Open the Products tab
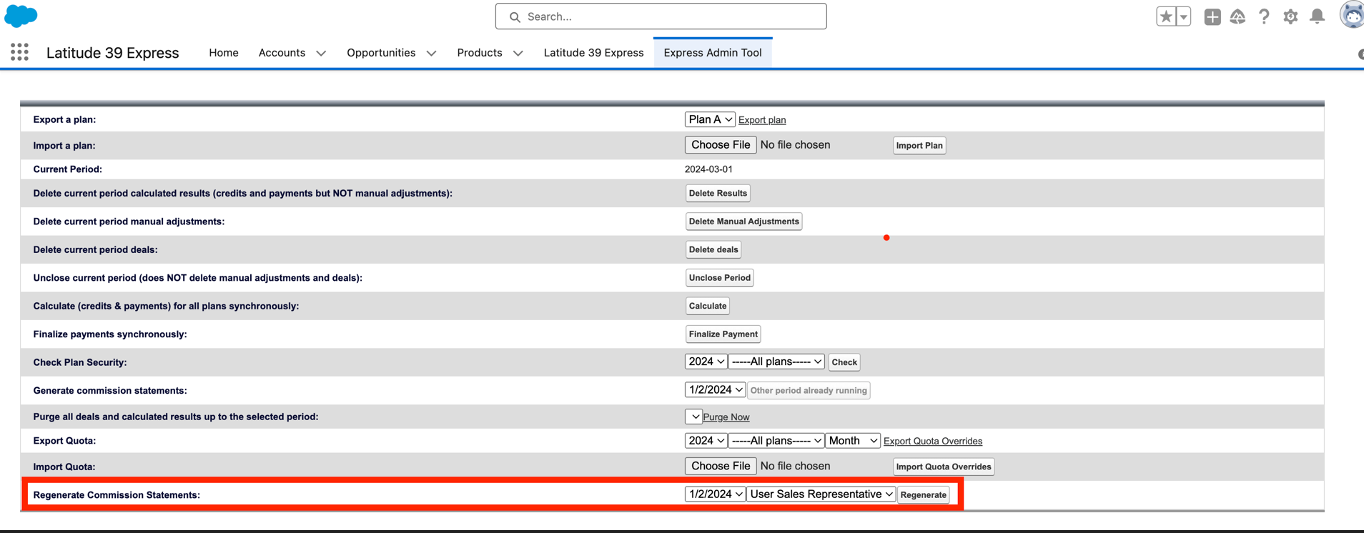Screen dimensions: 1364x533 click(x=479, y=53)
